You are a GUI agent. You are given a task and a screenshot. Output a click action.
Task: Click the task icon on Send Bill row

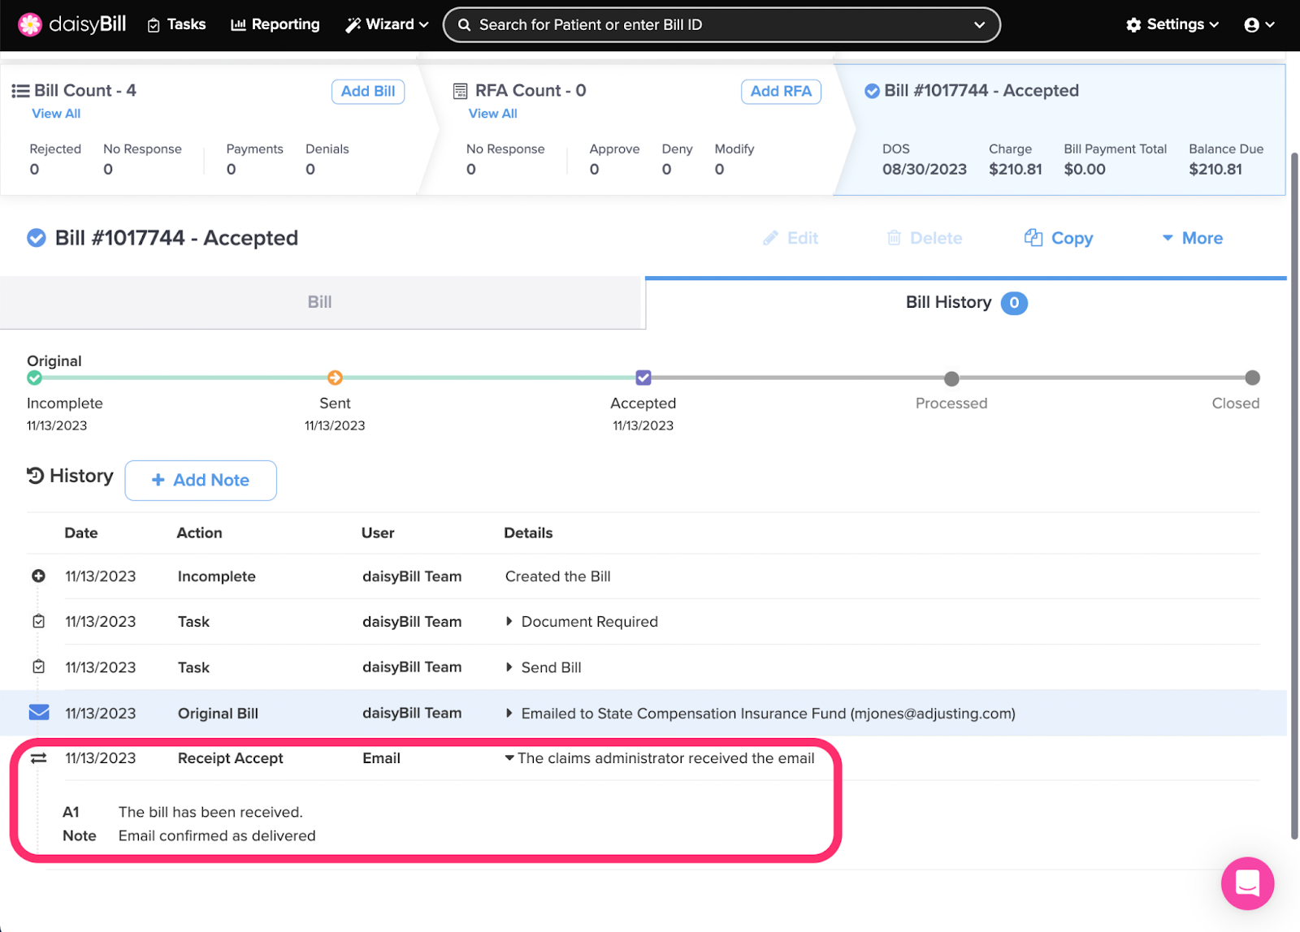(38, 667)
